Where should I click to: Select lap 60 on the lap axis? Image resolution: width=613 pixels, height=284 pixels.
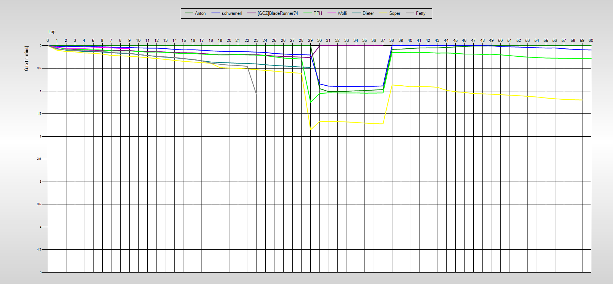click(590, 40)
